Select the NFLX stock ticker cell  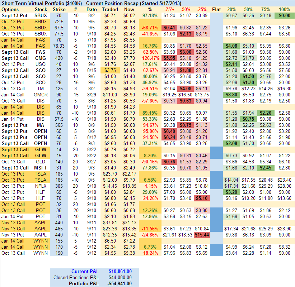pyautogui.click(x=41, y=186)
